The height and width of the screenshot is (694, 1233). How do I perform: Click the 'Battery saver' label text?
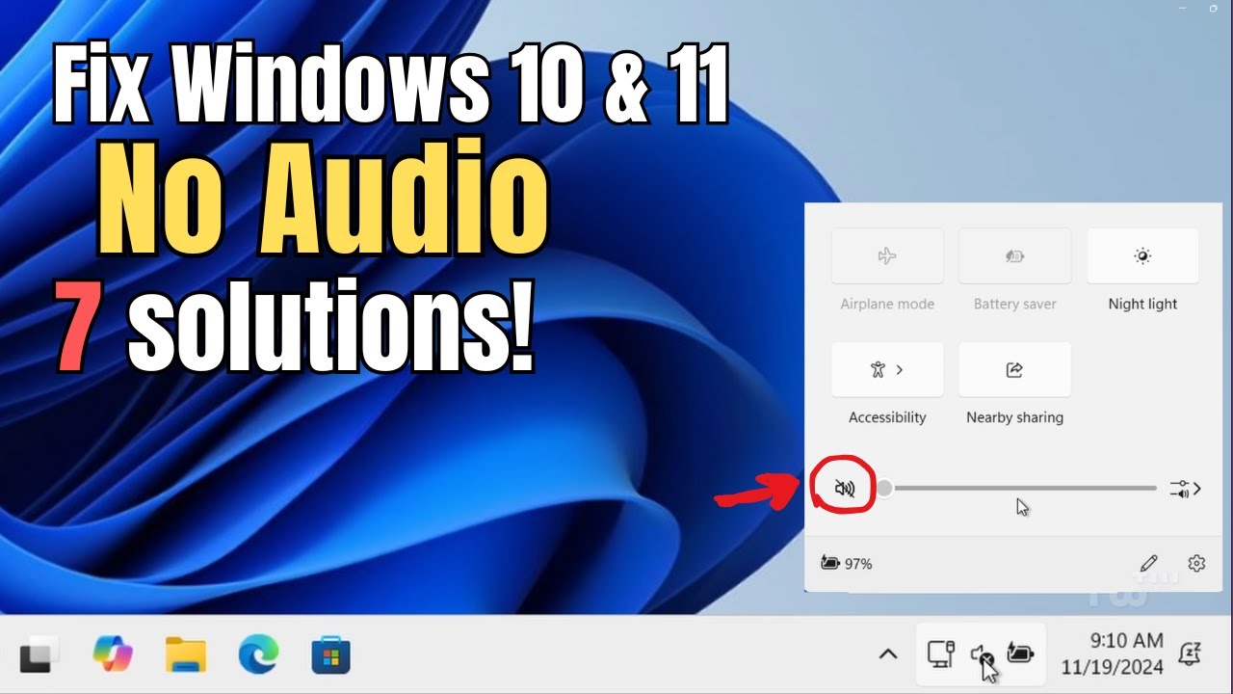1014,304
